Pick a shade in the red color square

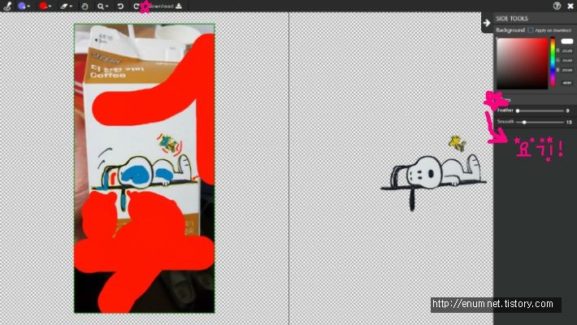pos(523,63)
